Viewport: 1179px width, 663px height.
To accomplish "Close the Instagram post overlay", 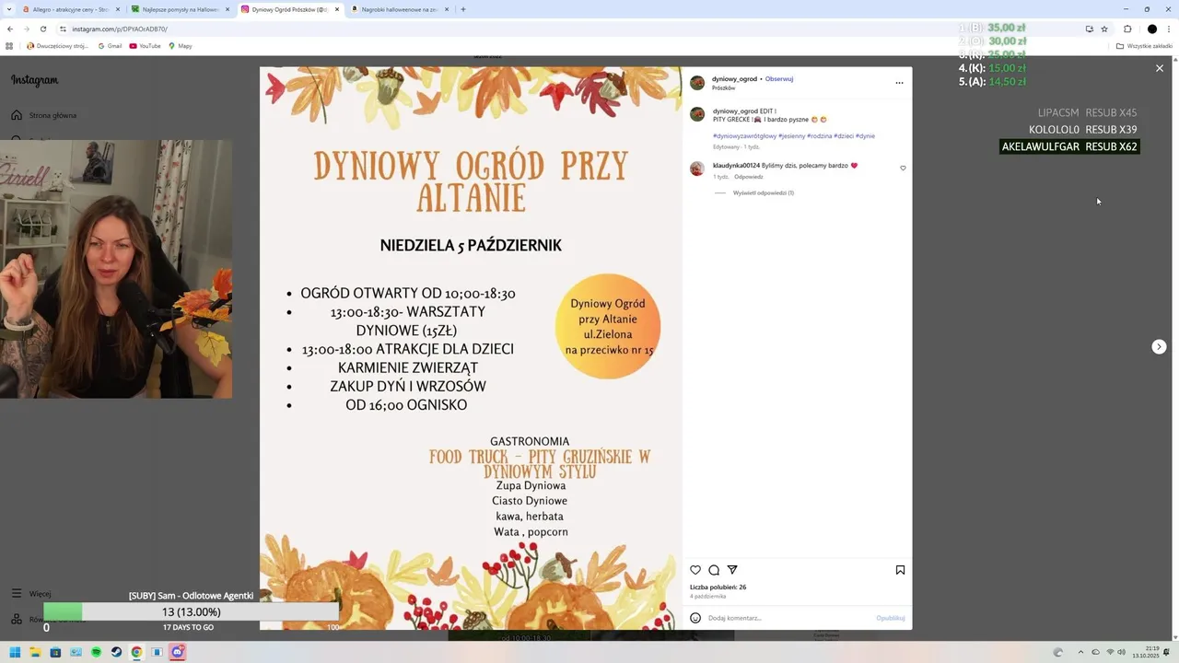I will point(1160,68).
